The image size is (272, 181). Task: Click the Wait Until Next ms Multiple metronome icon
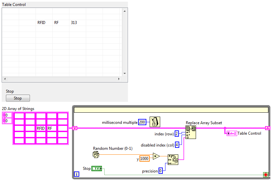point(155,122)
